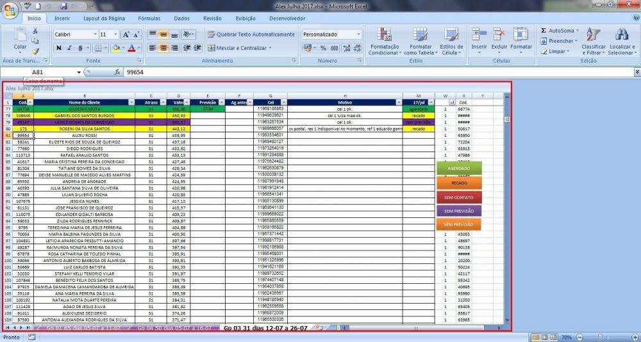Screen dimensions: 641x342
Task: Decrease font size with the small A icon
Action: point(137,35)
